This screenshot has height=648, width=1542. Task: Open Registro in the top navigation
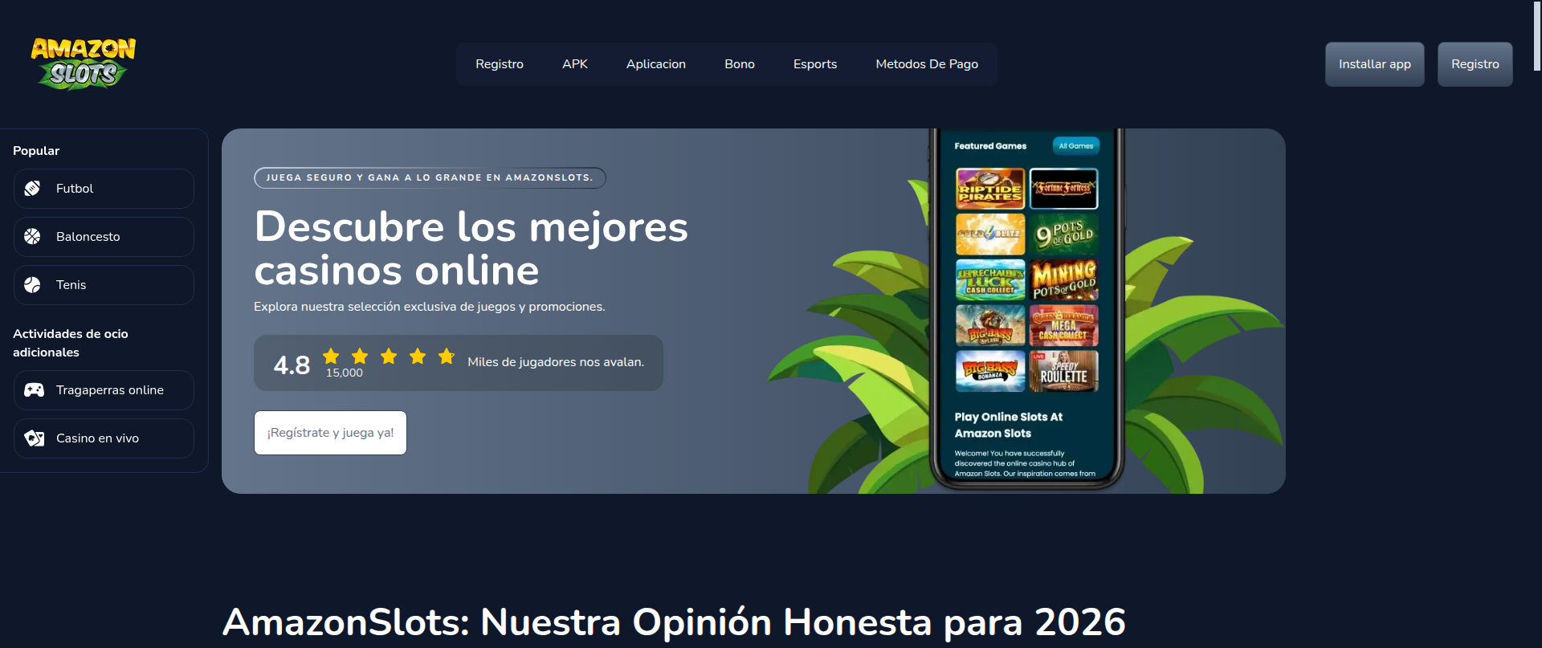[x=500, y=64]
